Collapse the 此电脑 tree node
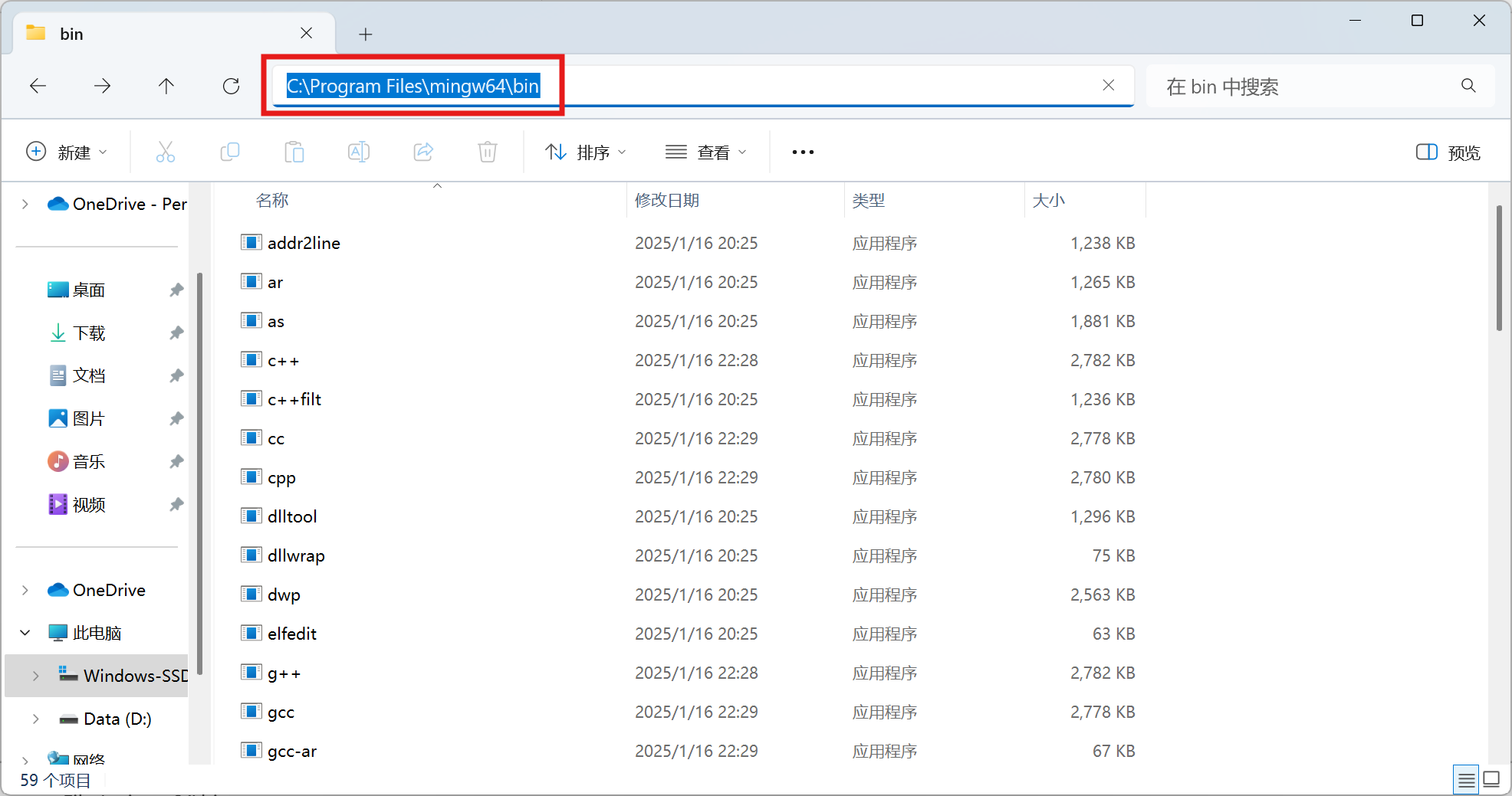Image resolution: width=1512 pixels, height=796 pixels. point(25,633)
